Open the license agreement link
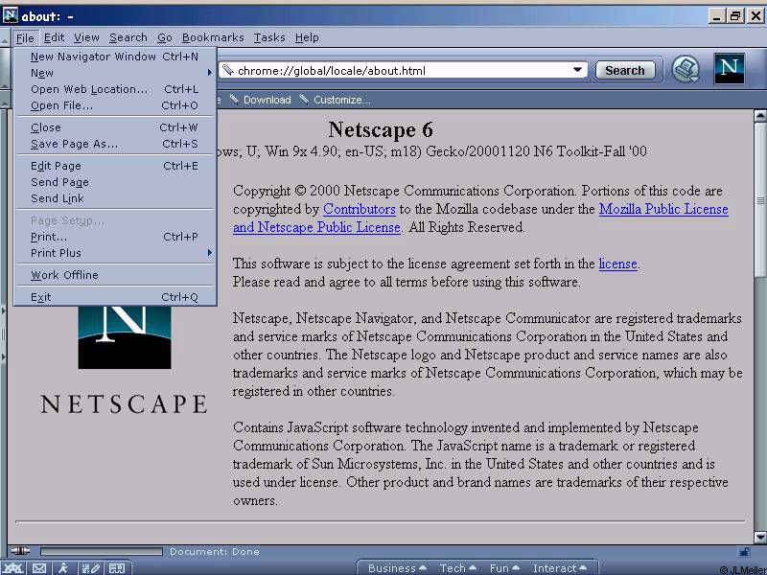Viewport: 767px width, 575px height. [617, 264]
